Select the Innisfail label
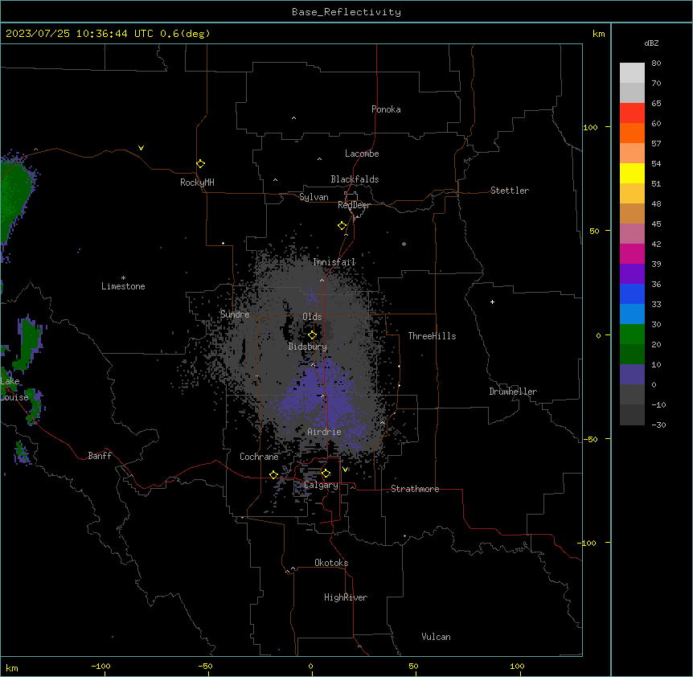 [x=334, y=262]
